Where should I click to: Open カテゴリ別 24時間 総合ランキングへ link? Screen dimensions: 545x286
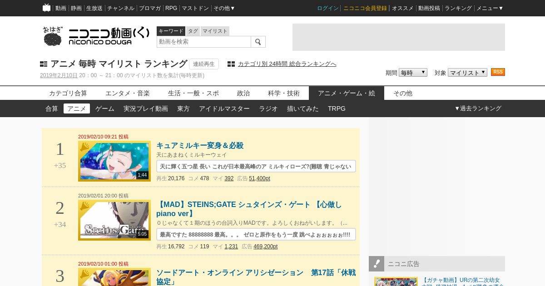287,64
